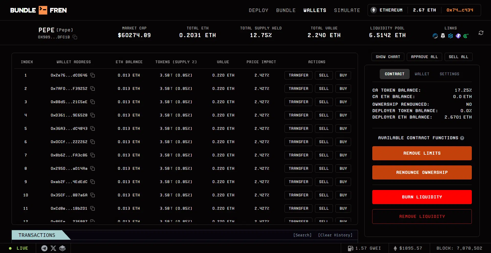This screenshot has width=491, height=253.
Task: Click Transfer for wallet 0x36A3...dC4843
Action: point(298,129)
